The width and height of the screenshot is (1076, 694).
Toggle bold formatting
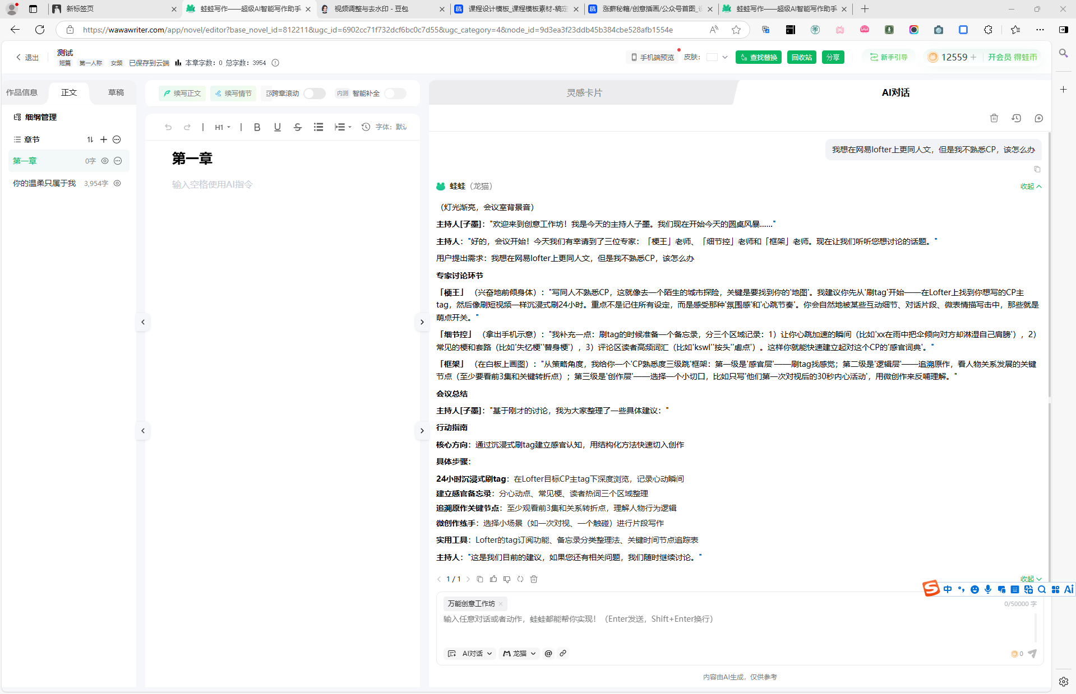tap(257, 127)
